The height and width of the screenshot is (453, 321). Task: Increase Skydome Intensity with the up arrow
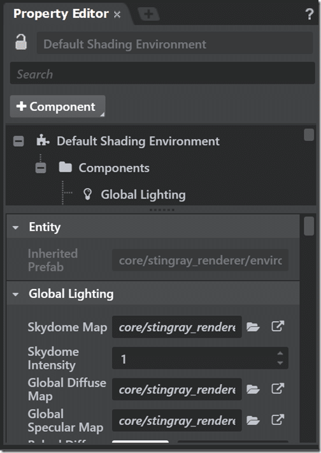280,353
